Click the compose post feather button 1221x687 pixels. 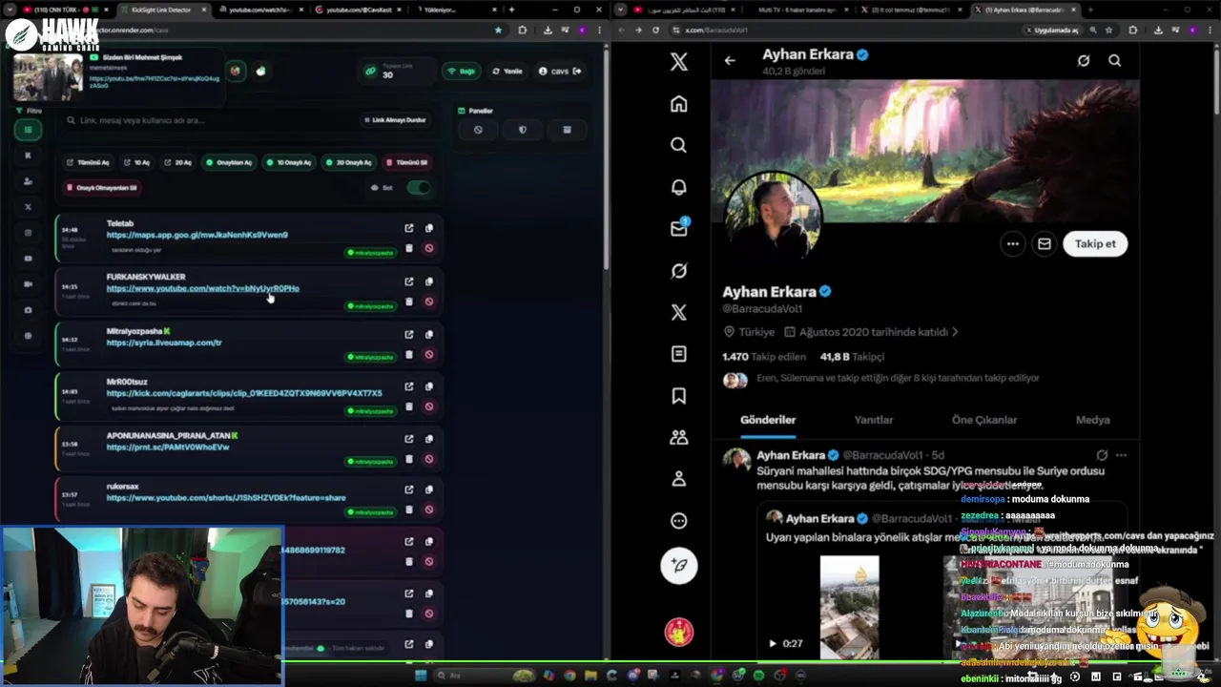tap(679, 565)
